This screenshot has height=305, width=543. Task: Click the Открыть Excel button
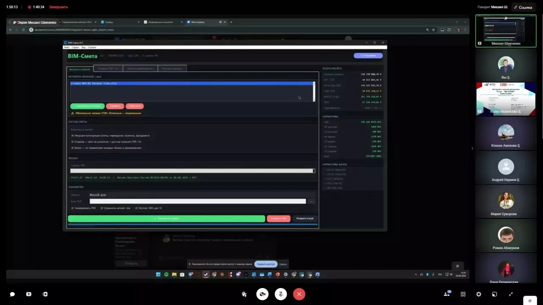point(305,219)
